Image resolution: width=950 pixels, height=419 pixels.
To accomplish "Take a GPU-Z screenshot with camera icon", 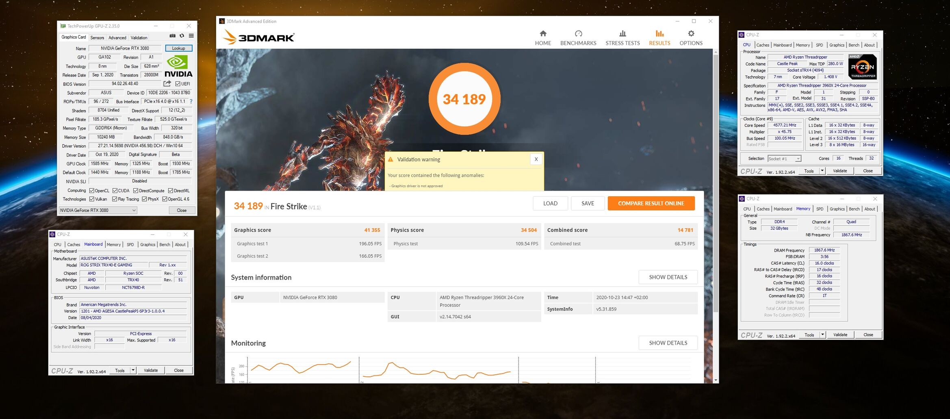I will point(172,36).
